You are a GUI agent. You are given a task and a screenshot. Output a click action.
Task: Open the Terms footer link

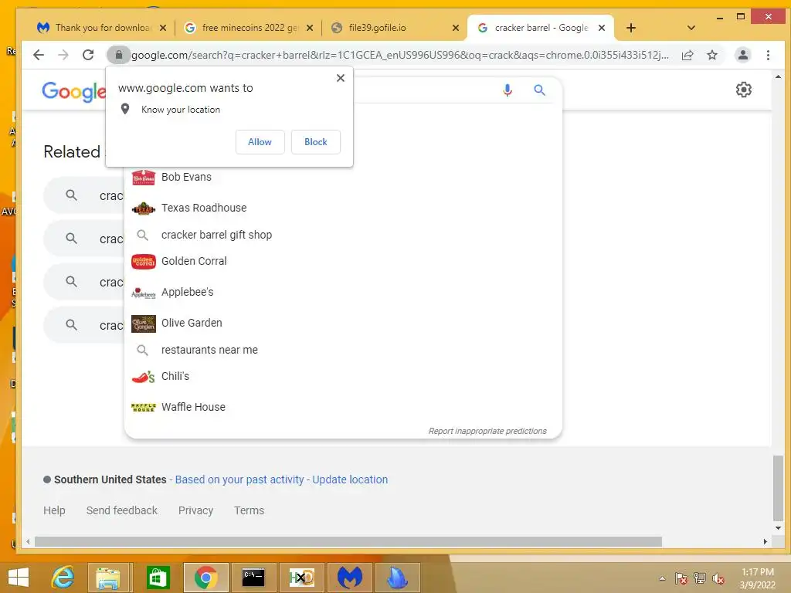tap(250, 510)
